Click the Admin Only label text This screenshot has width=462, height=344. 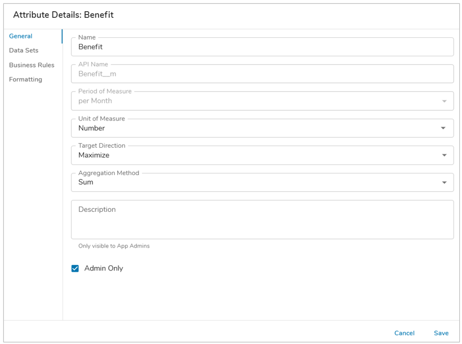pos(103,269)
